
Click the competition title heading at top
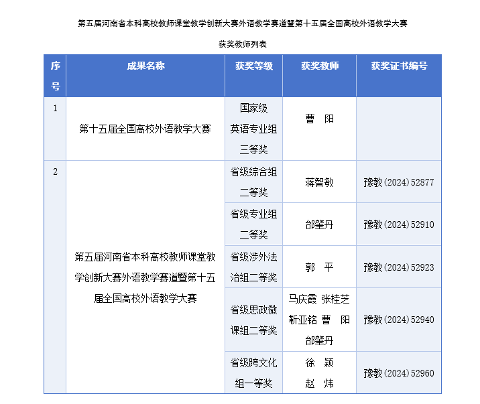click(243, 23)
